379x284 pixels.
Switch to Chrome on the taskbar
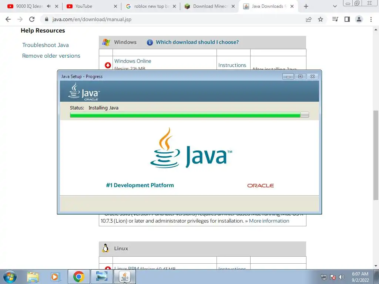point(78,277)
